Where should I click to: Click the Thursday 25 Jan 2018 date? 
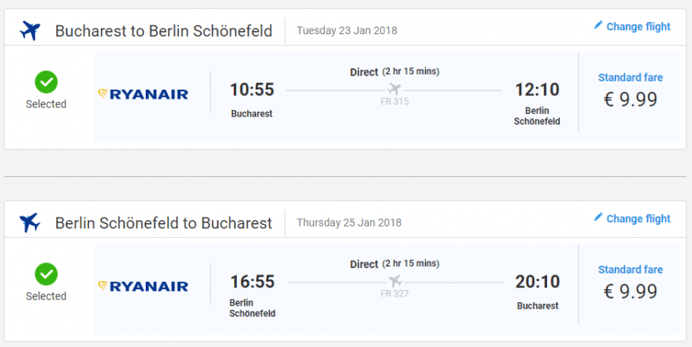tap(348, 222)
